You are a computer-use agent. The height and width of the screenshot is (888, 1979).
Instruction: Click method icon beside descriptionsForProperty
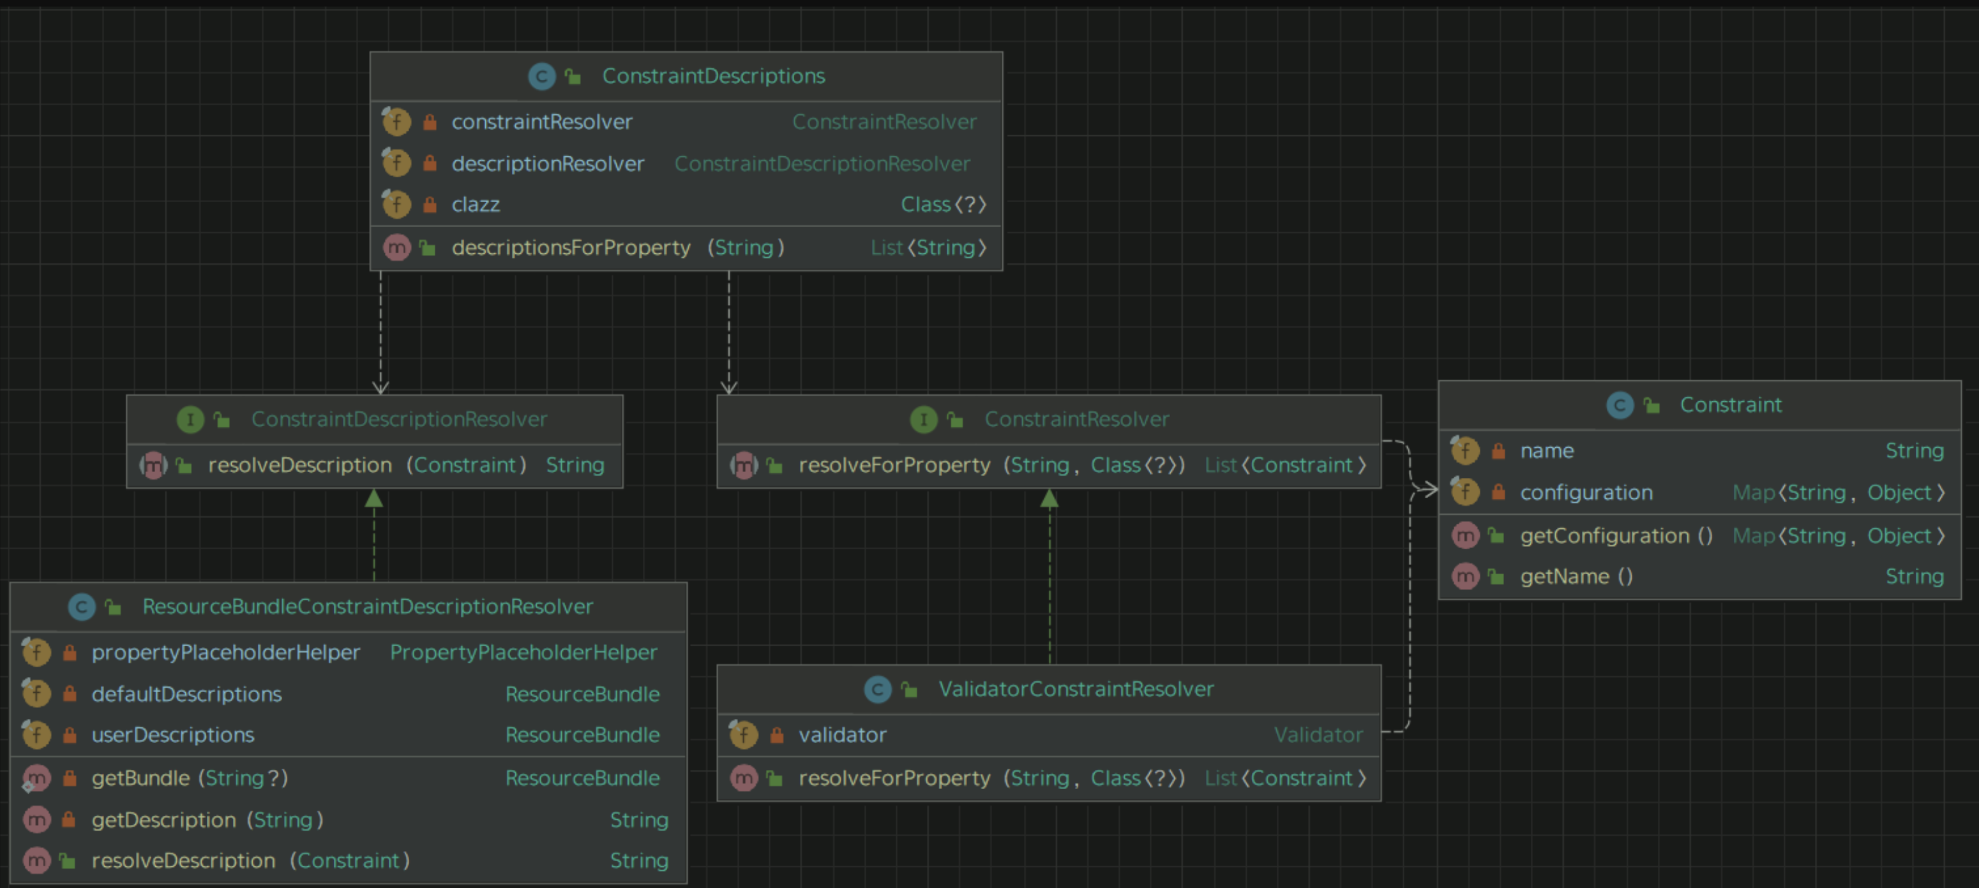pyautogui.click(x=396, y=248)
